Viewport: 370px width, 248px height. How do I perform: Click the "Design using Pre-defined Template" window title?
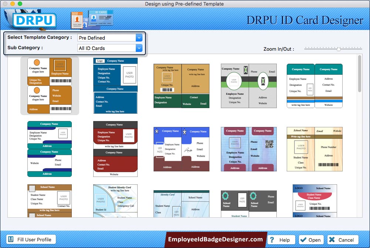(184, 4)
